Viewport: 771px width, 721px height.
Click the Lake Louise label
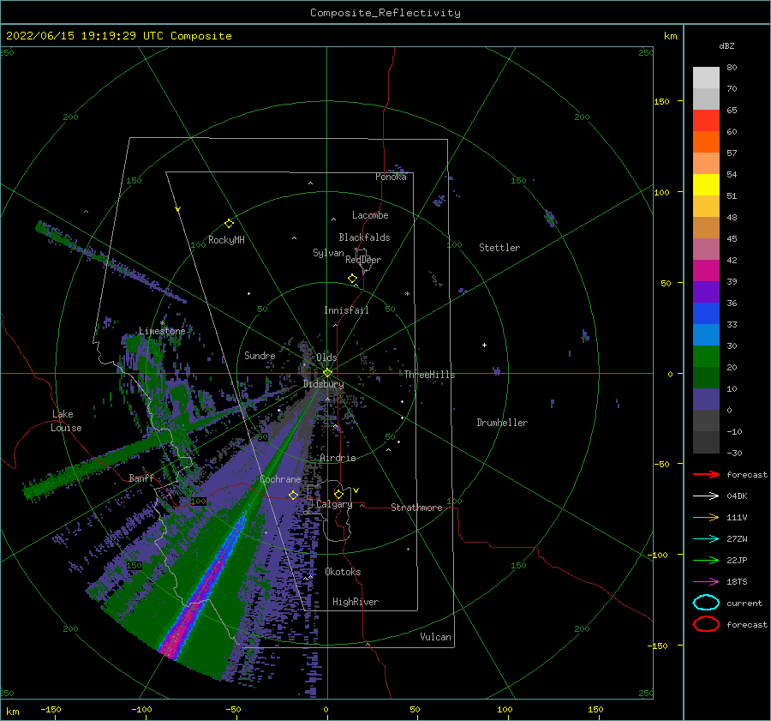tap(67, 421)
